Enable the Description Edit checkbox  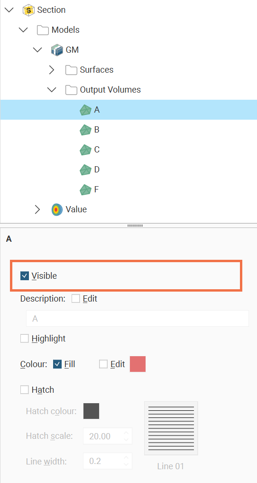[x=75, y=298]
